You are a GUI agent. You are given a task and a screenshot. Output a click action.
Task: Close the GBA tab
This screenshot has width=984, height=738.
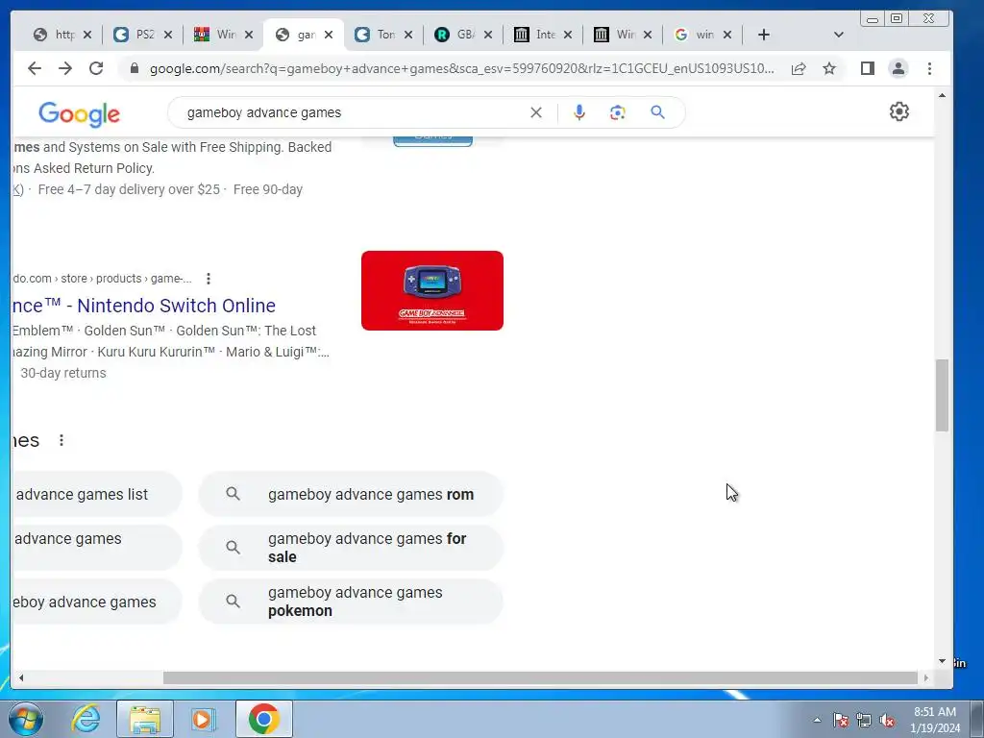coord(488,35)
